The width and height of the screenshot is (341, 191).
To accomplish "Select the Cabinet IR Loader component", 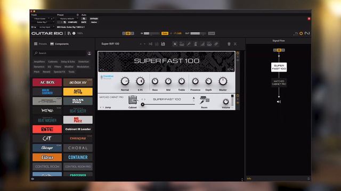I will point(78,129).
